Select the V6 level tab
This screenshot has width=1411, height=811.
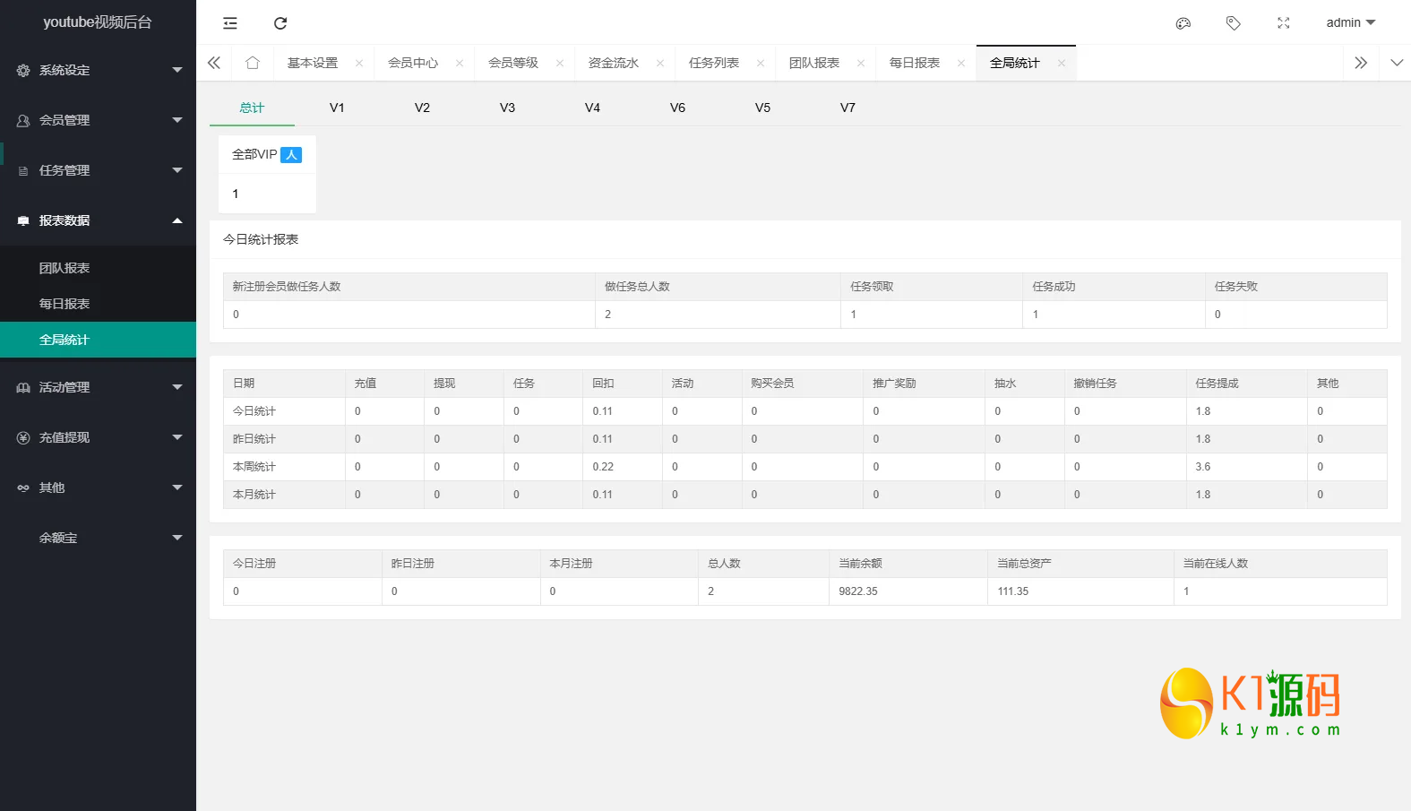click(677, 108)
